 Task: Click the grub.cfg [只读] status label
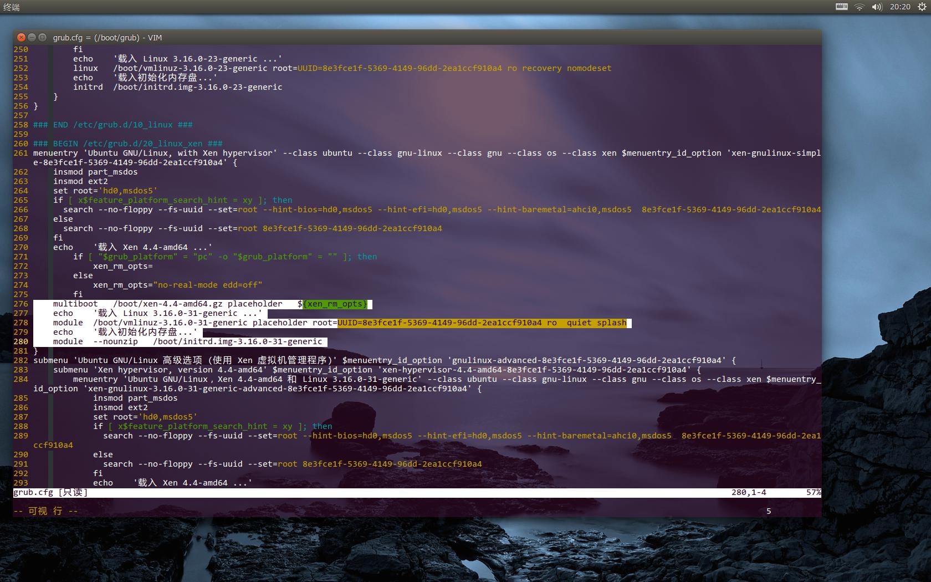[x=50, y=492]
